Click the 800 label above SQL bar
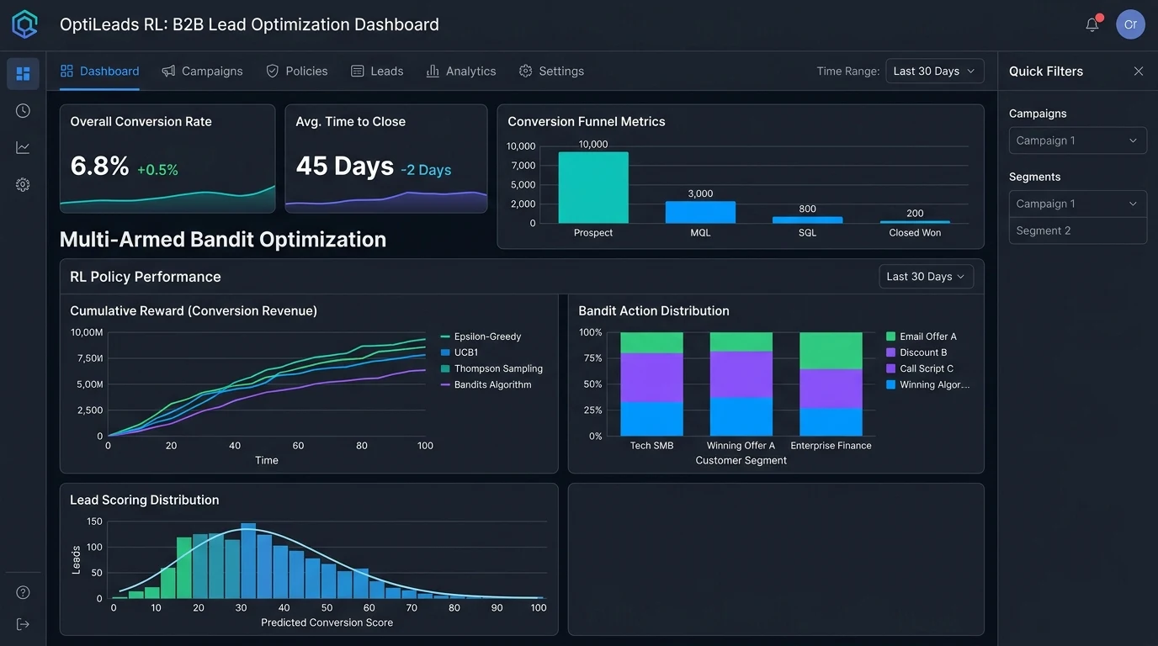This screenshot has height=646, width=1158. 808,209
